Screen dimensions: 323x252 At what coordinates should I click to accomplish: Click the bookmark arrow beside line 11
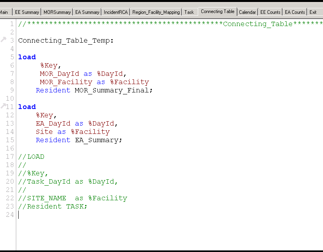pos(3,106)
